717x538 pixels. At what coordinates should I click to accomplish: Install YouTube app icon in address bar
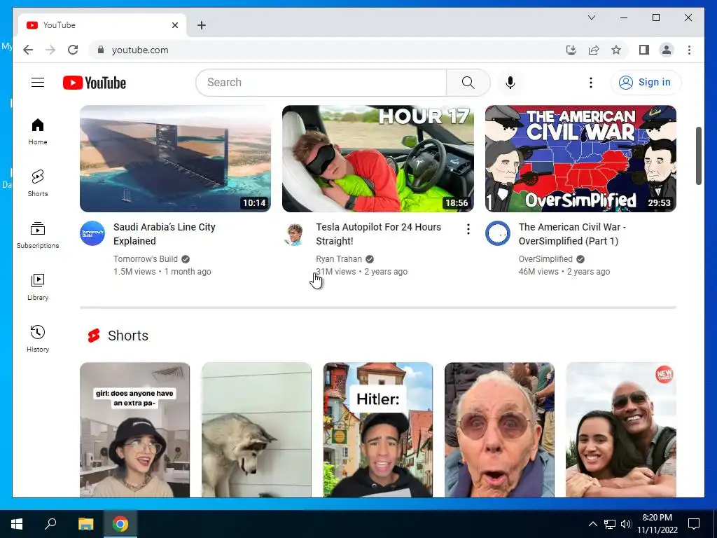571,50
